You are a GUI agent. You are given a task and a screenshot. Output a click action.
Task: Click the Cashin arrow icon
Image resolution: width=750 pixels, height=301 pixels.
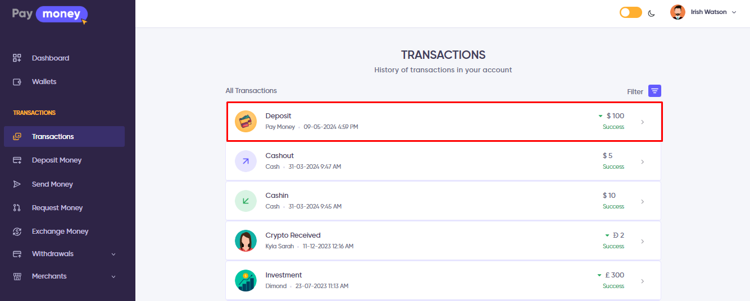click(246, 201)
